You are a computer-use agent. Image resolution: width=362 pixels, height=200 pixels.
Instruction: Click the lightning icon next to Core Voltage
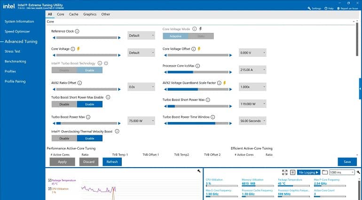(78, 49)
